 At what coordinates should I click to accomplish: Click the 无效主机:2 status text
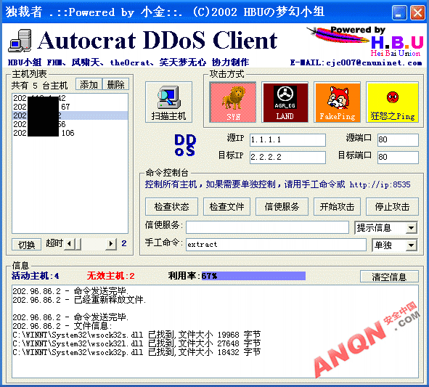[x=110, y=276]
